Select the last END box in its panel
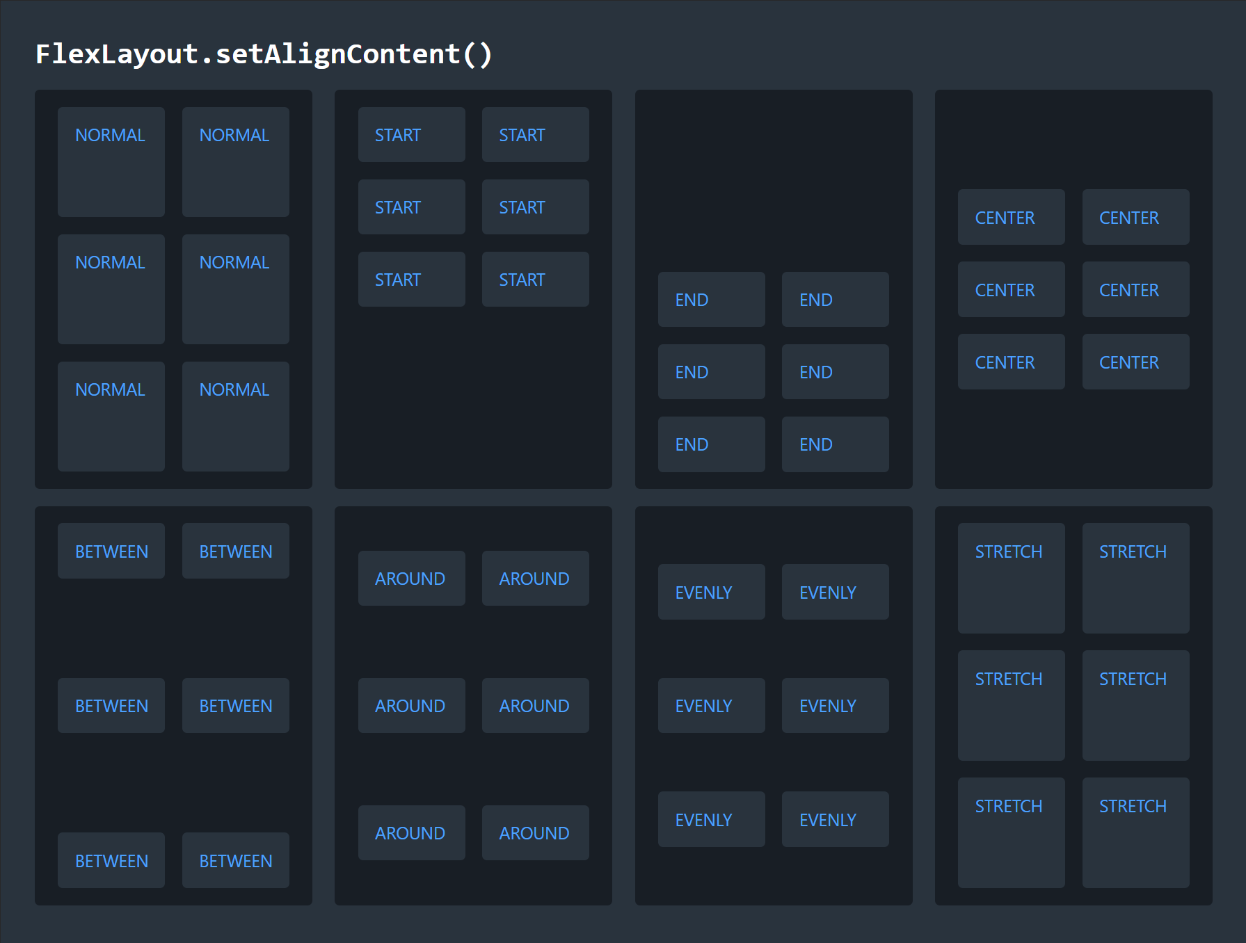This screenshot has height=943, width=1246. tap(836, 444)
